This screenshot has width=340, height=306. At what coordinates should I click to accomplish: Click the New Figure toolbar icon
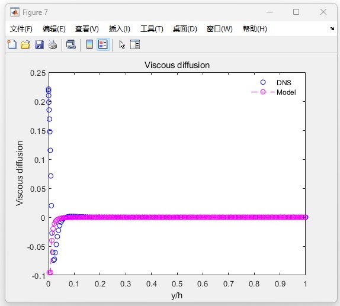[12, 44]
